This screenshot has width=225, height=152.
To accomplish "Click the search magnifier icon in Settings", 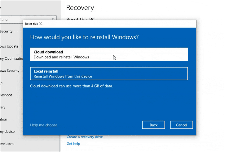I will coord(53,19).
